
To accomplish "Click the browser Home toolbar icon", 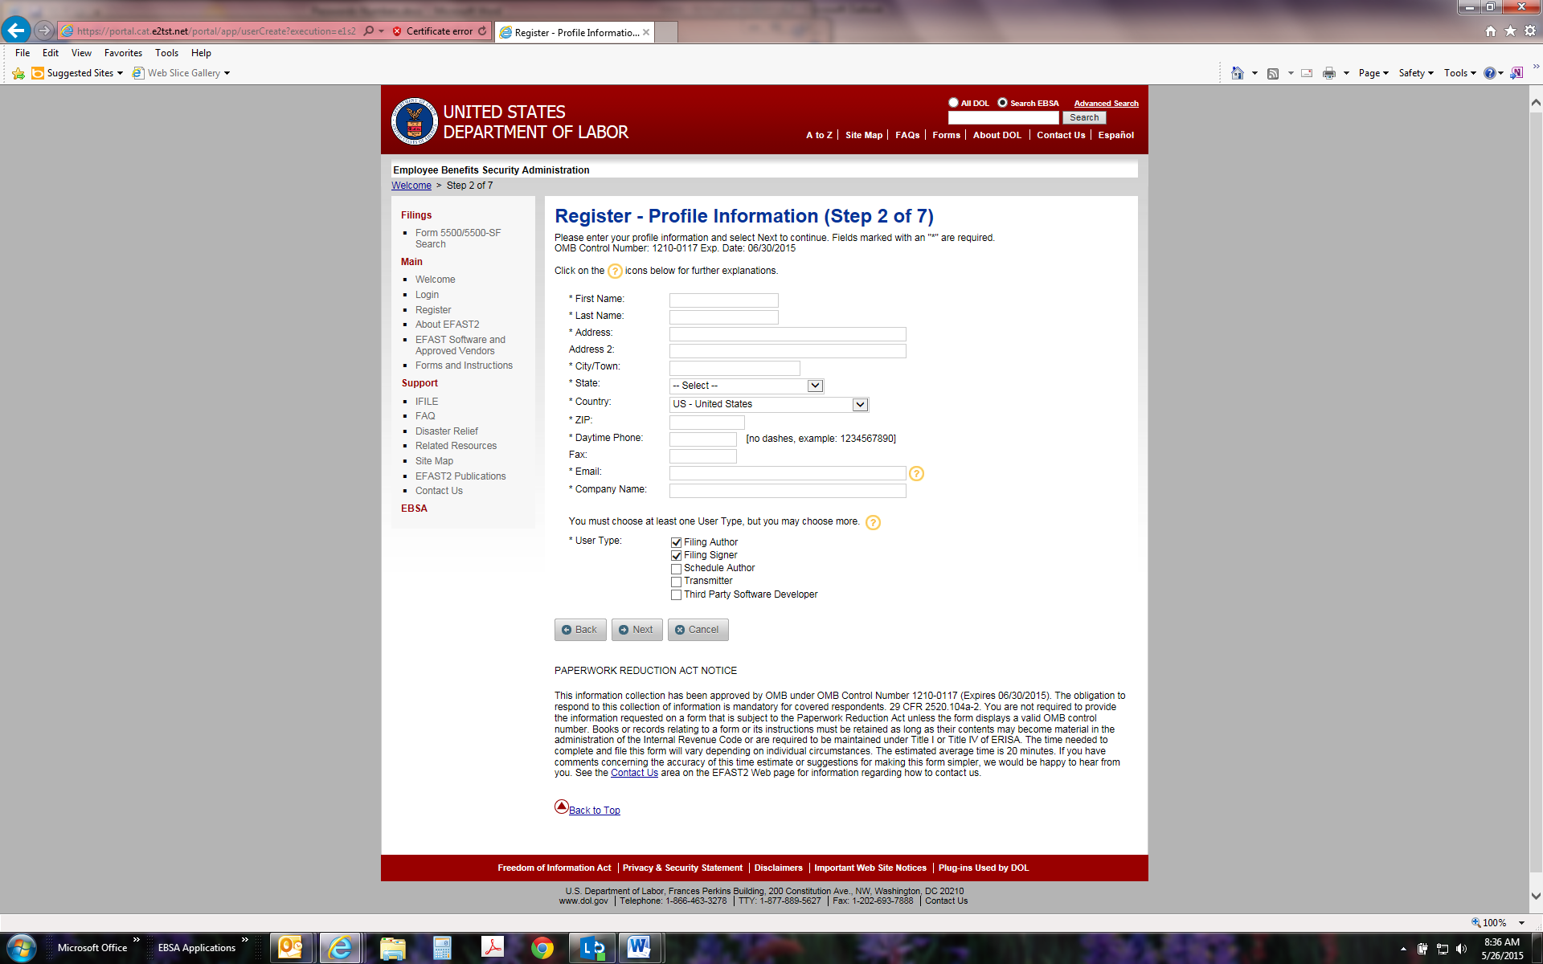I will 1237,73.
